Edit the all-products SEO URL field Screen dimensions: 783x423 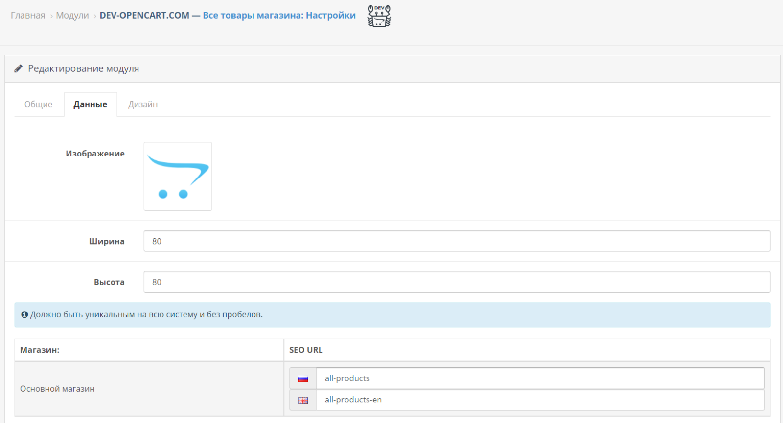click(x=540, y=378)
